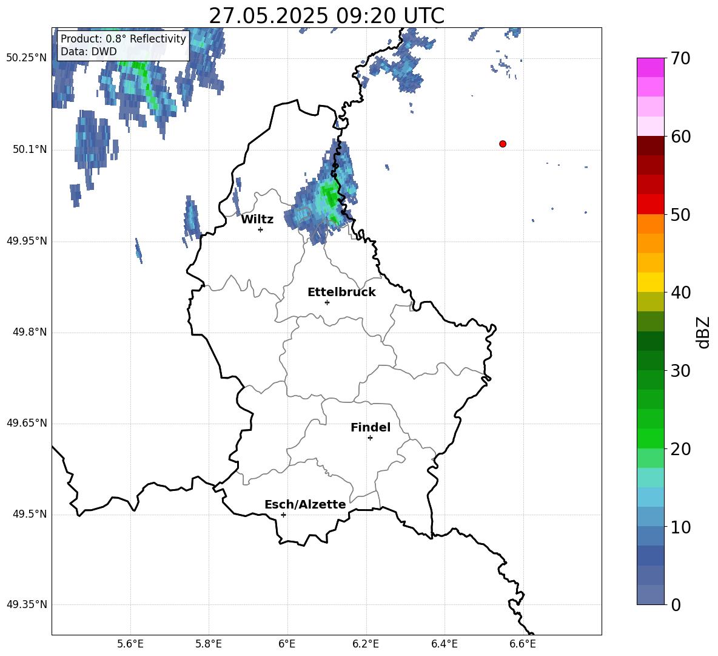
Task: Click the colorbar tick value 70
Action: (680, 59)
